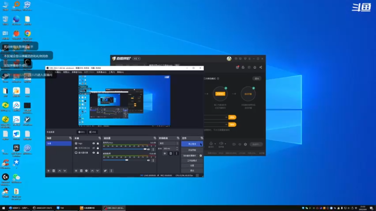Add a new source in Sources panel

(76, 171)
